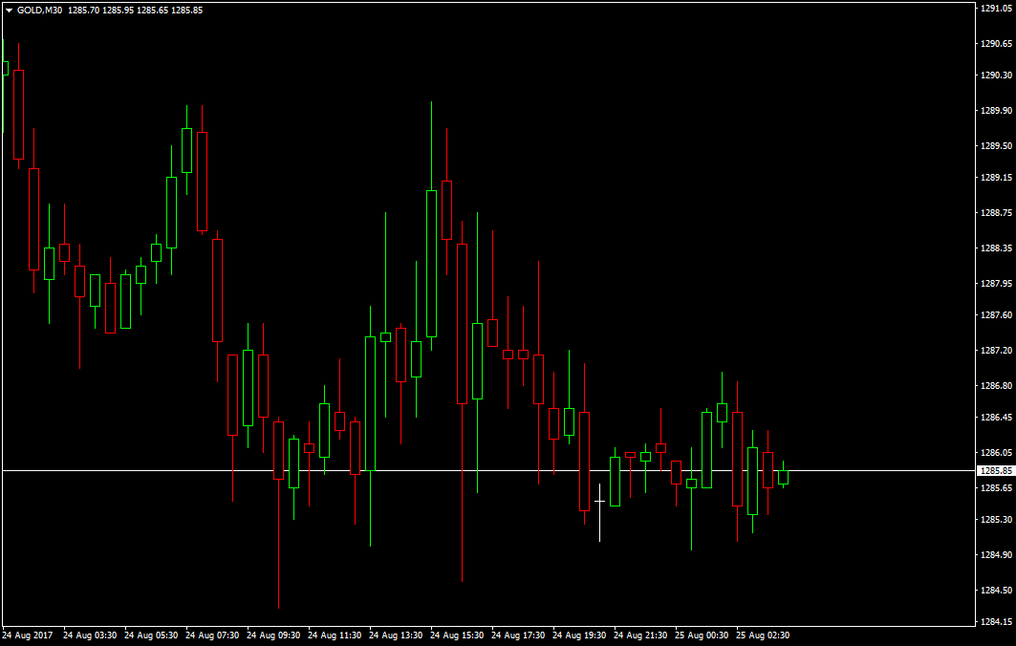Click the 24 Aug 15:30 time label

(x=457, y=635)
